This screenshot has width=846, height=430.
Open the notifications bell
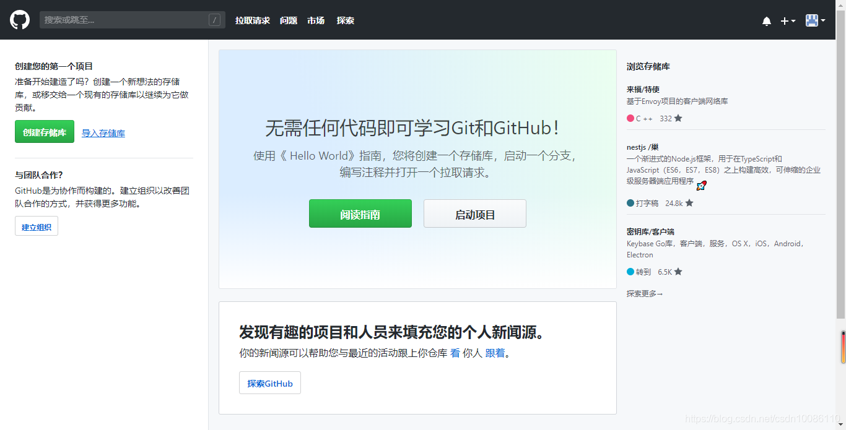coord(767,20)
